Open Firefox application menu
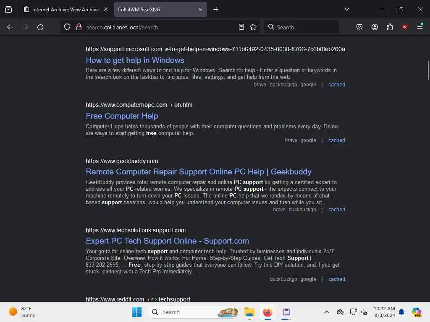430x322 pixels. click(x=420, y=26)
